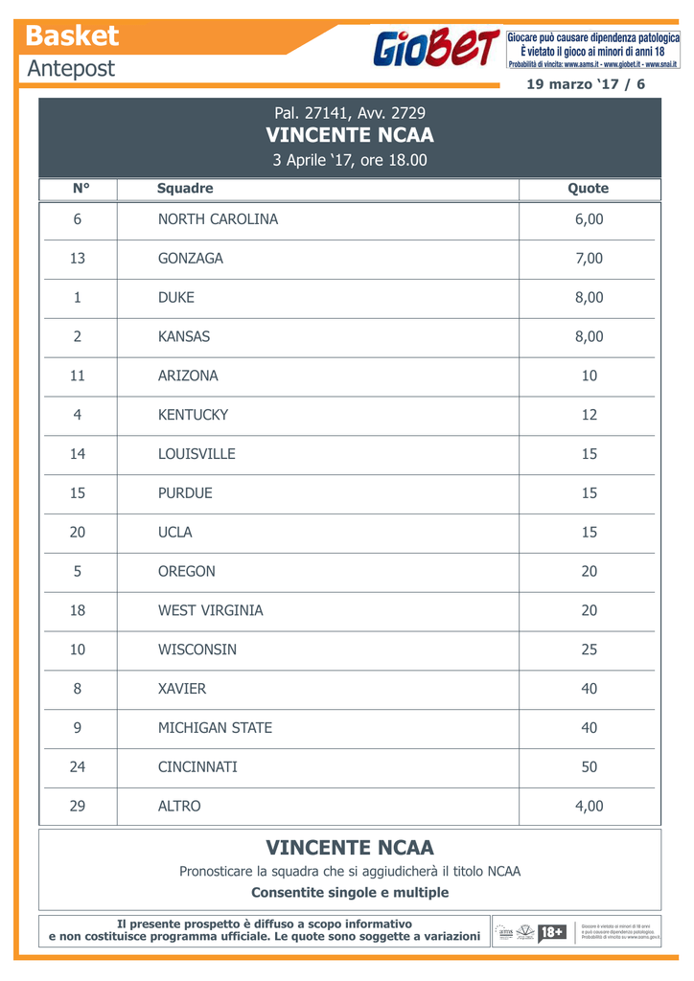This screenshot has width=694, height=981.
Task: Select ALTRO odds 4,00
Action: (x=589, y=807)
